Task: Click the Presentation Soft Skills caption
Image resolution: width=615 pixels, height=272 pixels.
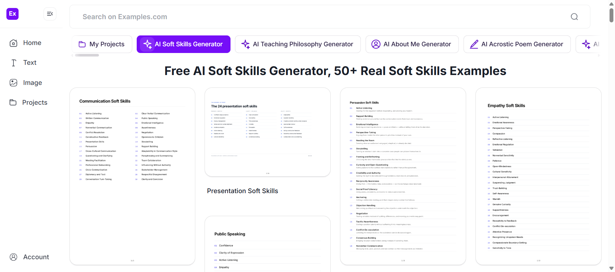Action: [243, 191]
